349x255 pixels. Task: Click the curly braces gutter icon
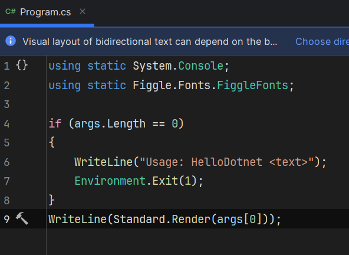(x=22, y=66)
